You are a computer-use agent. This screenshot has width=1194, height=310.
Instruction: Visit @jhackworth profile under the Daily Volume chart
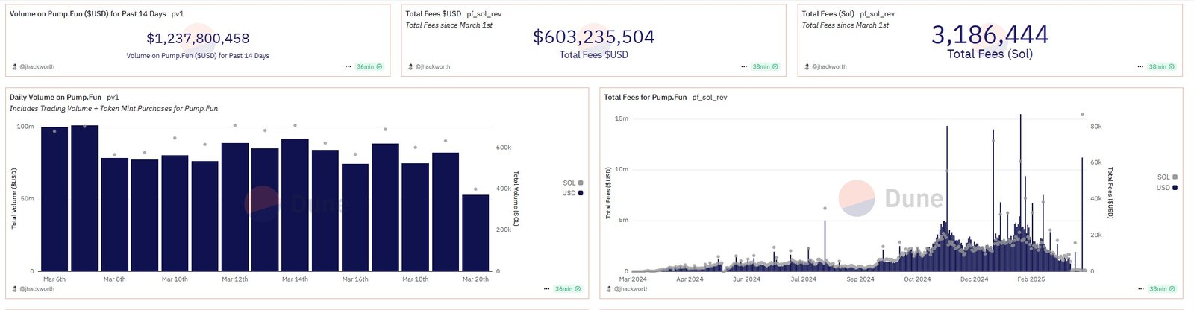pos(37,289)
